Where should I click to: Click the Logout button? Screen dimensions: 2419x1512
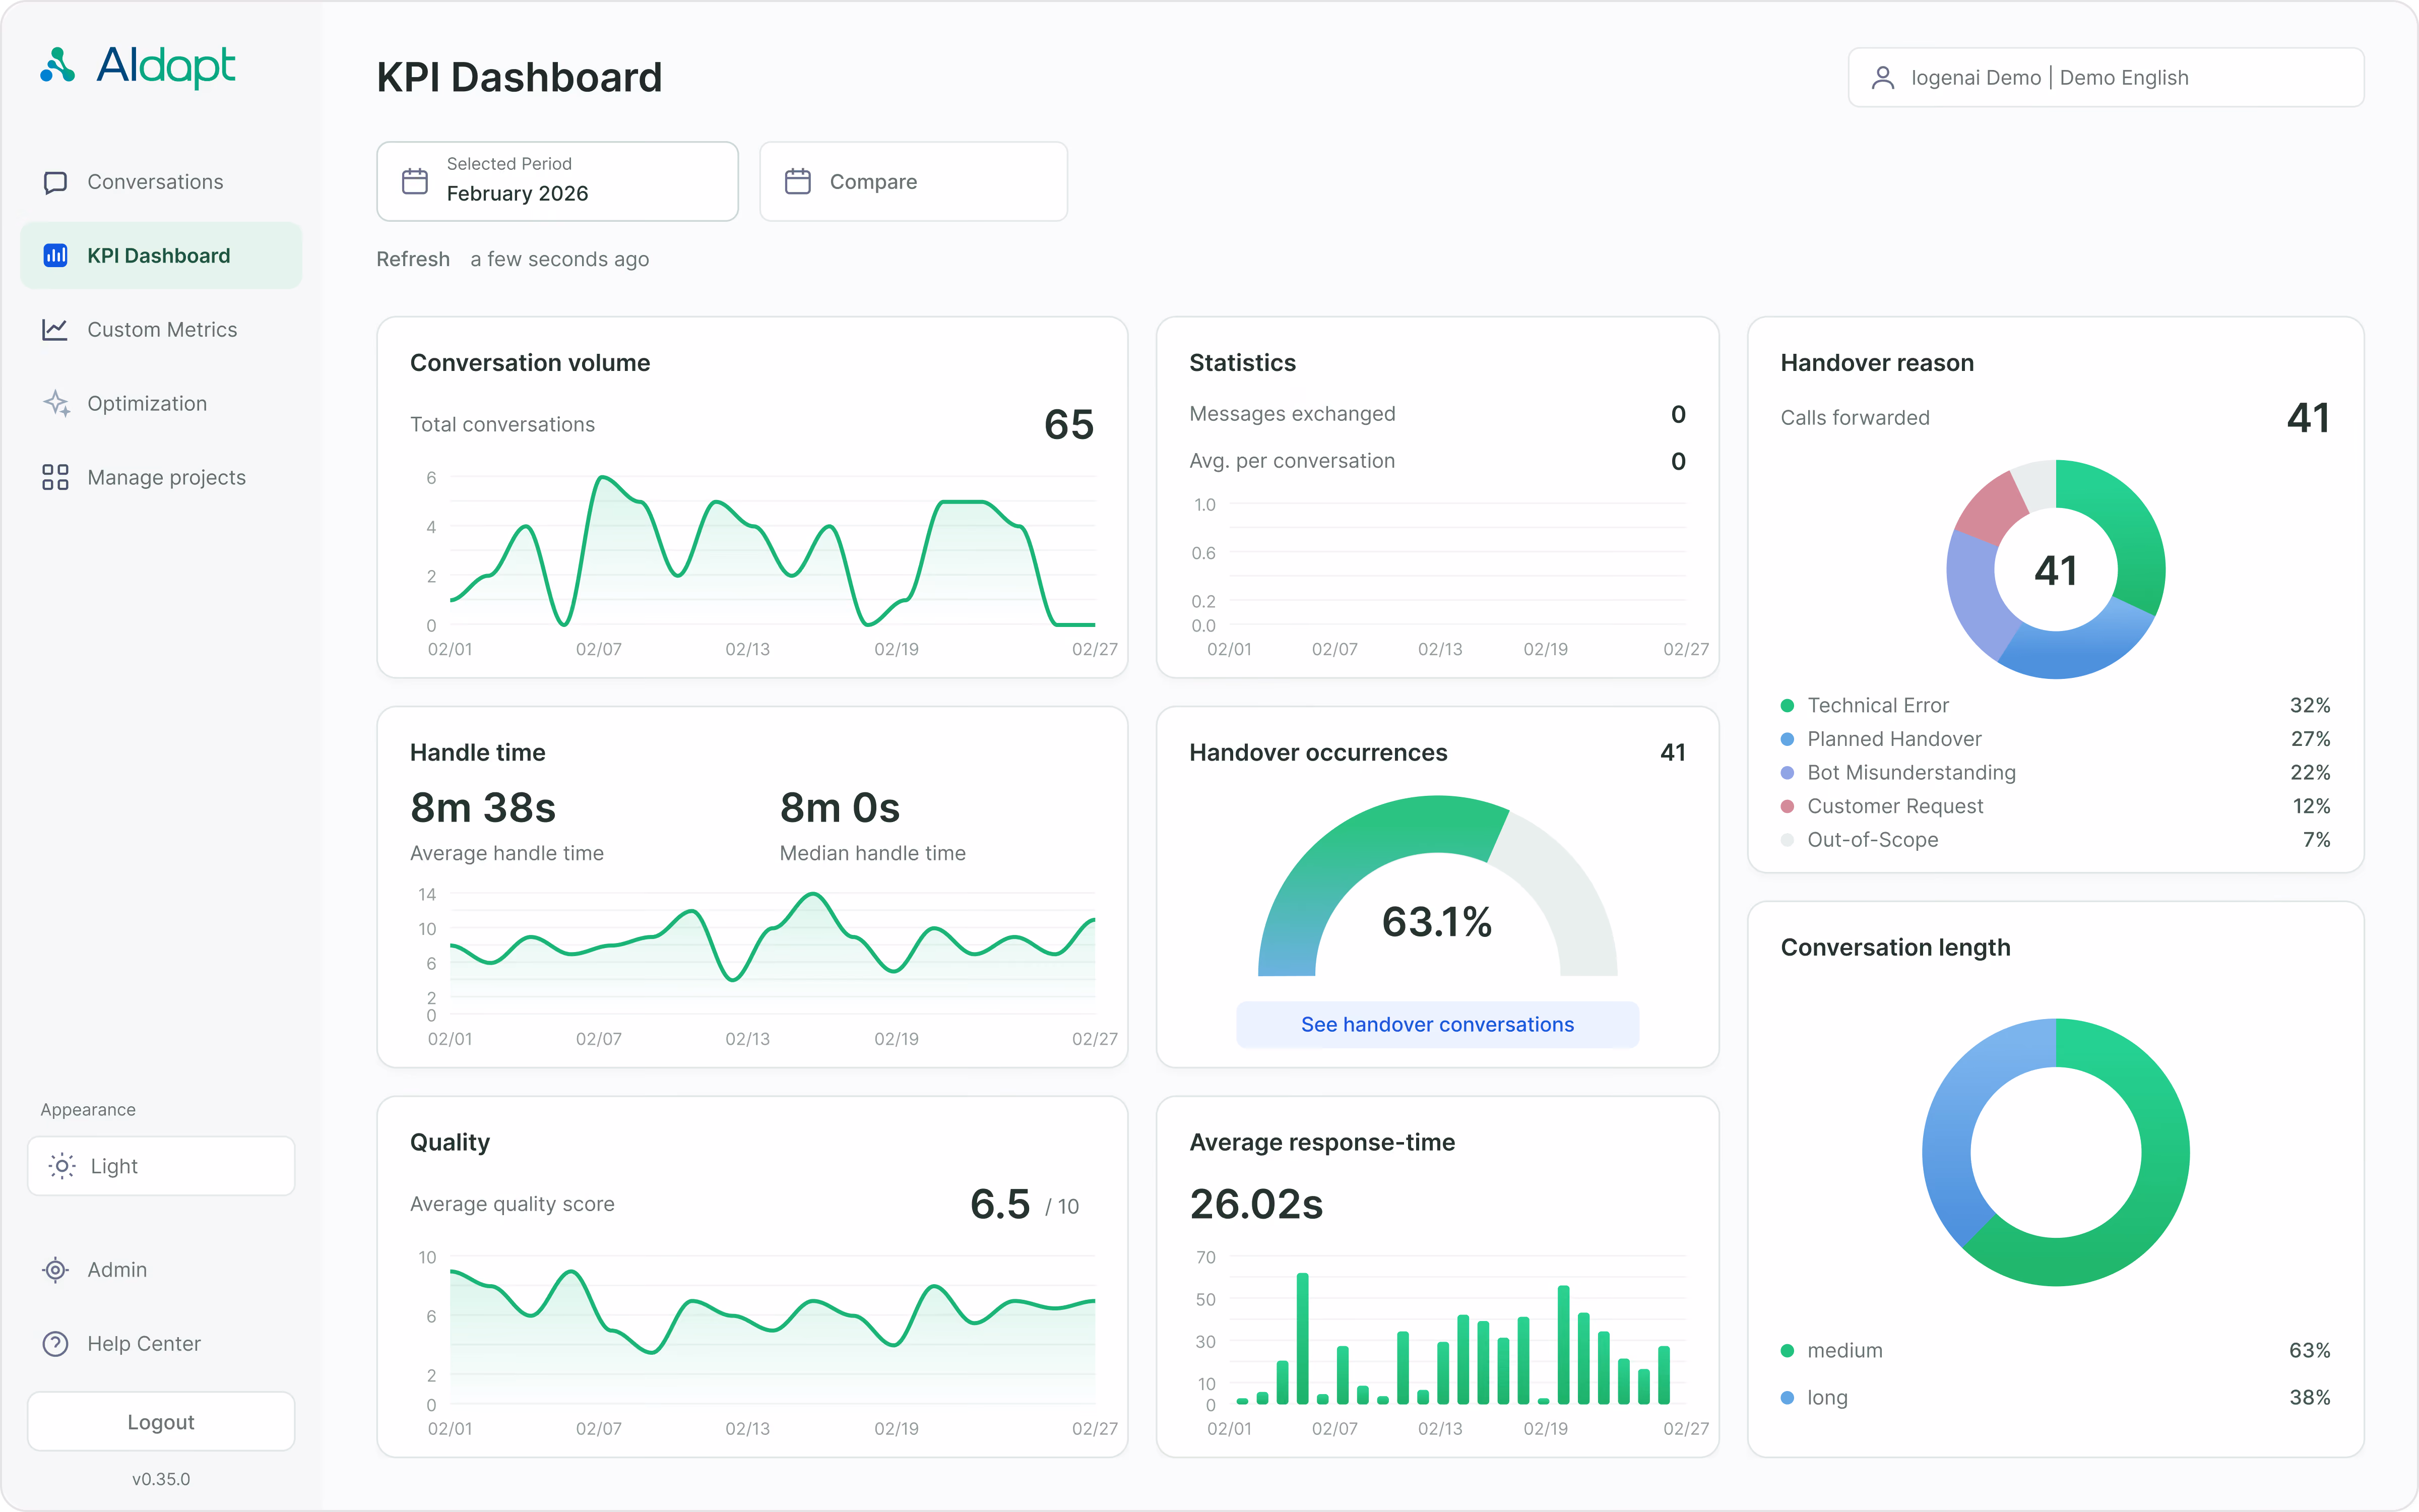coord(161,1422)
